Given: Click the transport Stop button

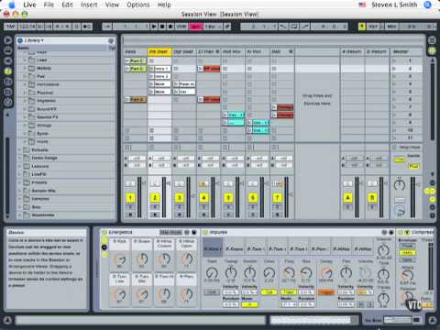Looking at the screenshot, I should tap(162, 27).
